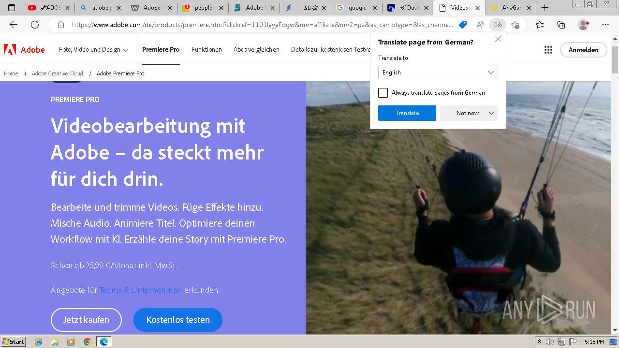
Task: Reload the page with the refresh icon
Action: tap(35, 25)
